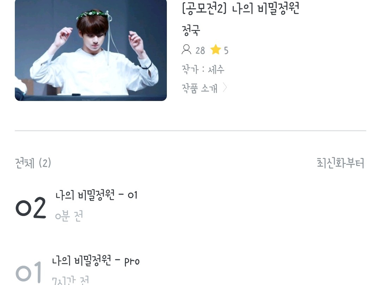Click the 0분 전 timestamp
The image size is (381, 285).
(69, 216)
